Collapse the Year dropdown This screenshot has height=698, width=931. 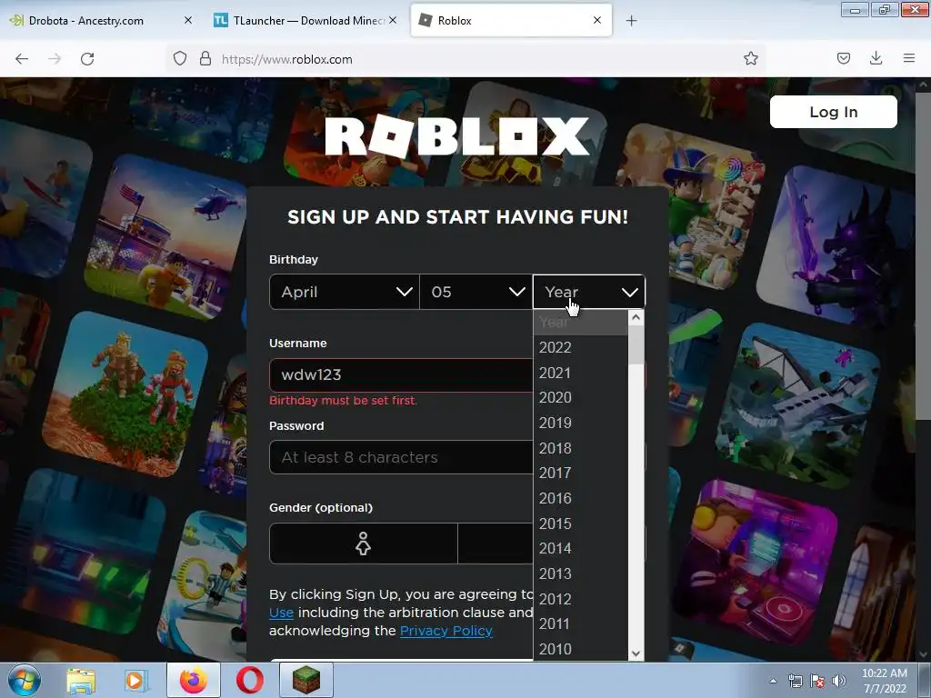[589, 292]
